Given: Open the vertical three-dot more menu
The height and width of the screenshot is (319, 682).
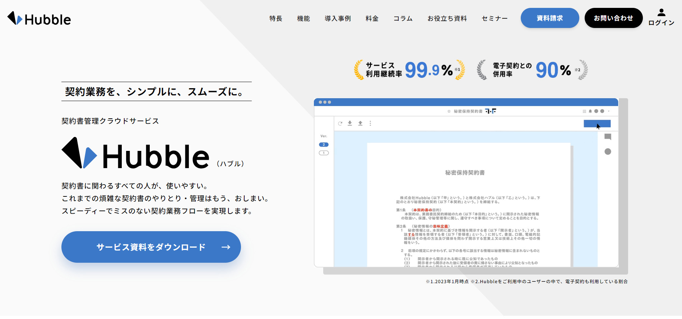Looking at the screenshot, I should [370, 123].
